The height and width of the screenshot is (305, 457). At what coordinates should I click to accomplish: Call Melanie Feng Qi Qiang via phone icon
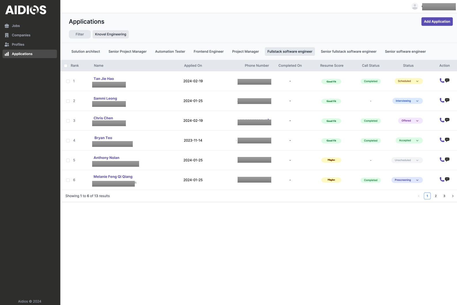pyautogui.click(x=442, y=179)
